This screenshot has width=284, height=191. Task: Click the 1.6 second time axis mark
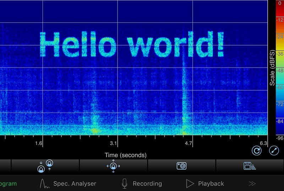[39, 143]
